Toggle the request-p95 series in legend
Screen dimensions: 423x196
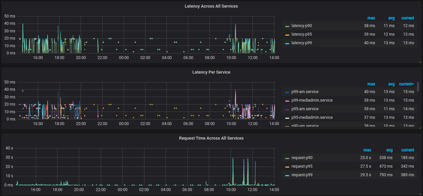(302, 166)
